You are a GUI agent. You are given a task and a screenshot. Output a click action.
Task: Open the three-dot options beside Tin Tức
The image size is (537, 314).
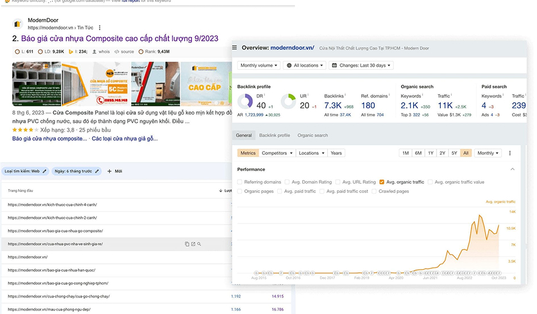[x=100, y=28]
